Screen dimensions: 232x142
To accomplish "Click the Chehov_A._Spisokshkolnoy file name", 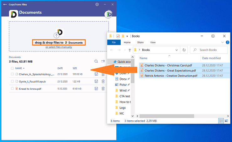I will [37, 74].
